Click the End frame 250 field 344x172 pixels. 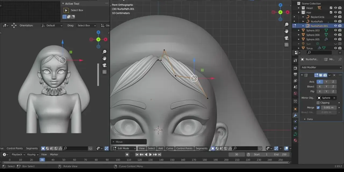(280, 155)
